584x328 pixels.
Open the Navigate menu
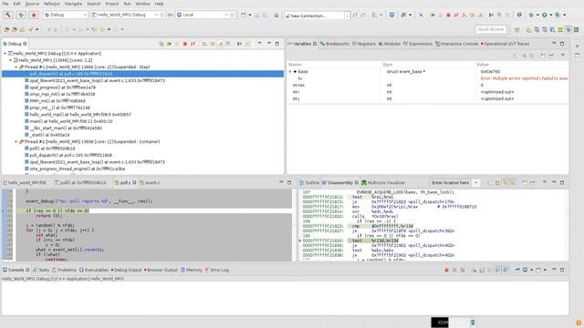pos(73,4)
